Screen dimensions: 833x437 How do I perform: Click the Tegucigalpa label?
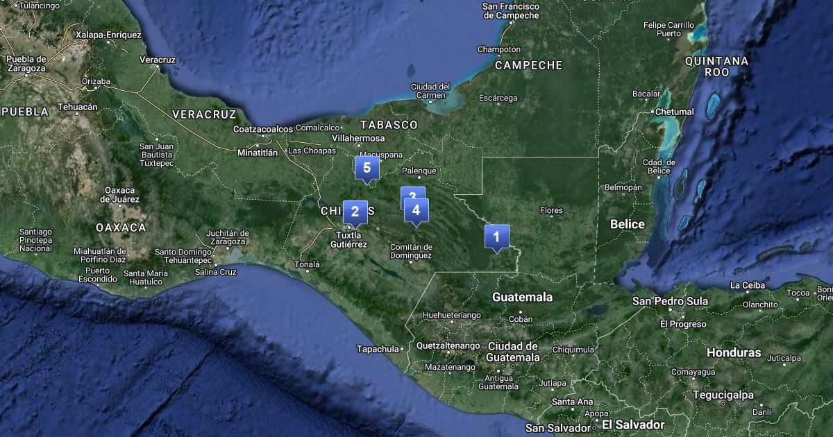(x=723, y=395)
